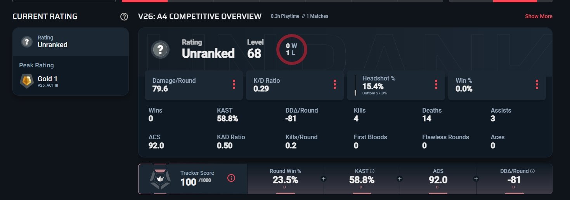Open the K/D Ratio three-dot options menu
This screenshot has width=570, height=200.
[x=335, y=84]
